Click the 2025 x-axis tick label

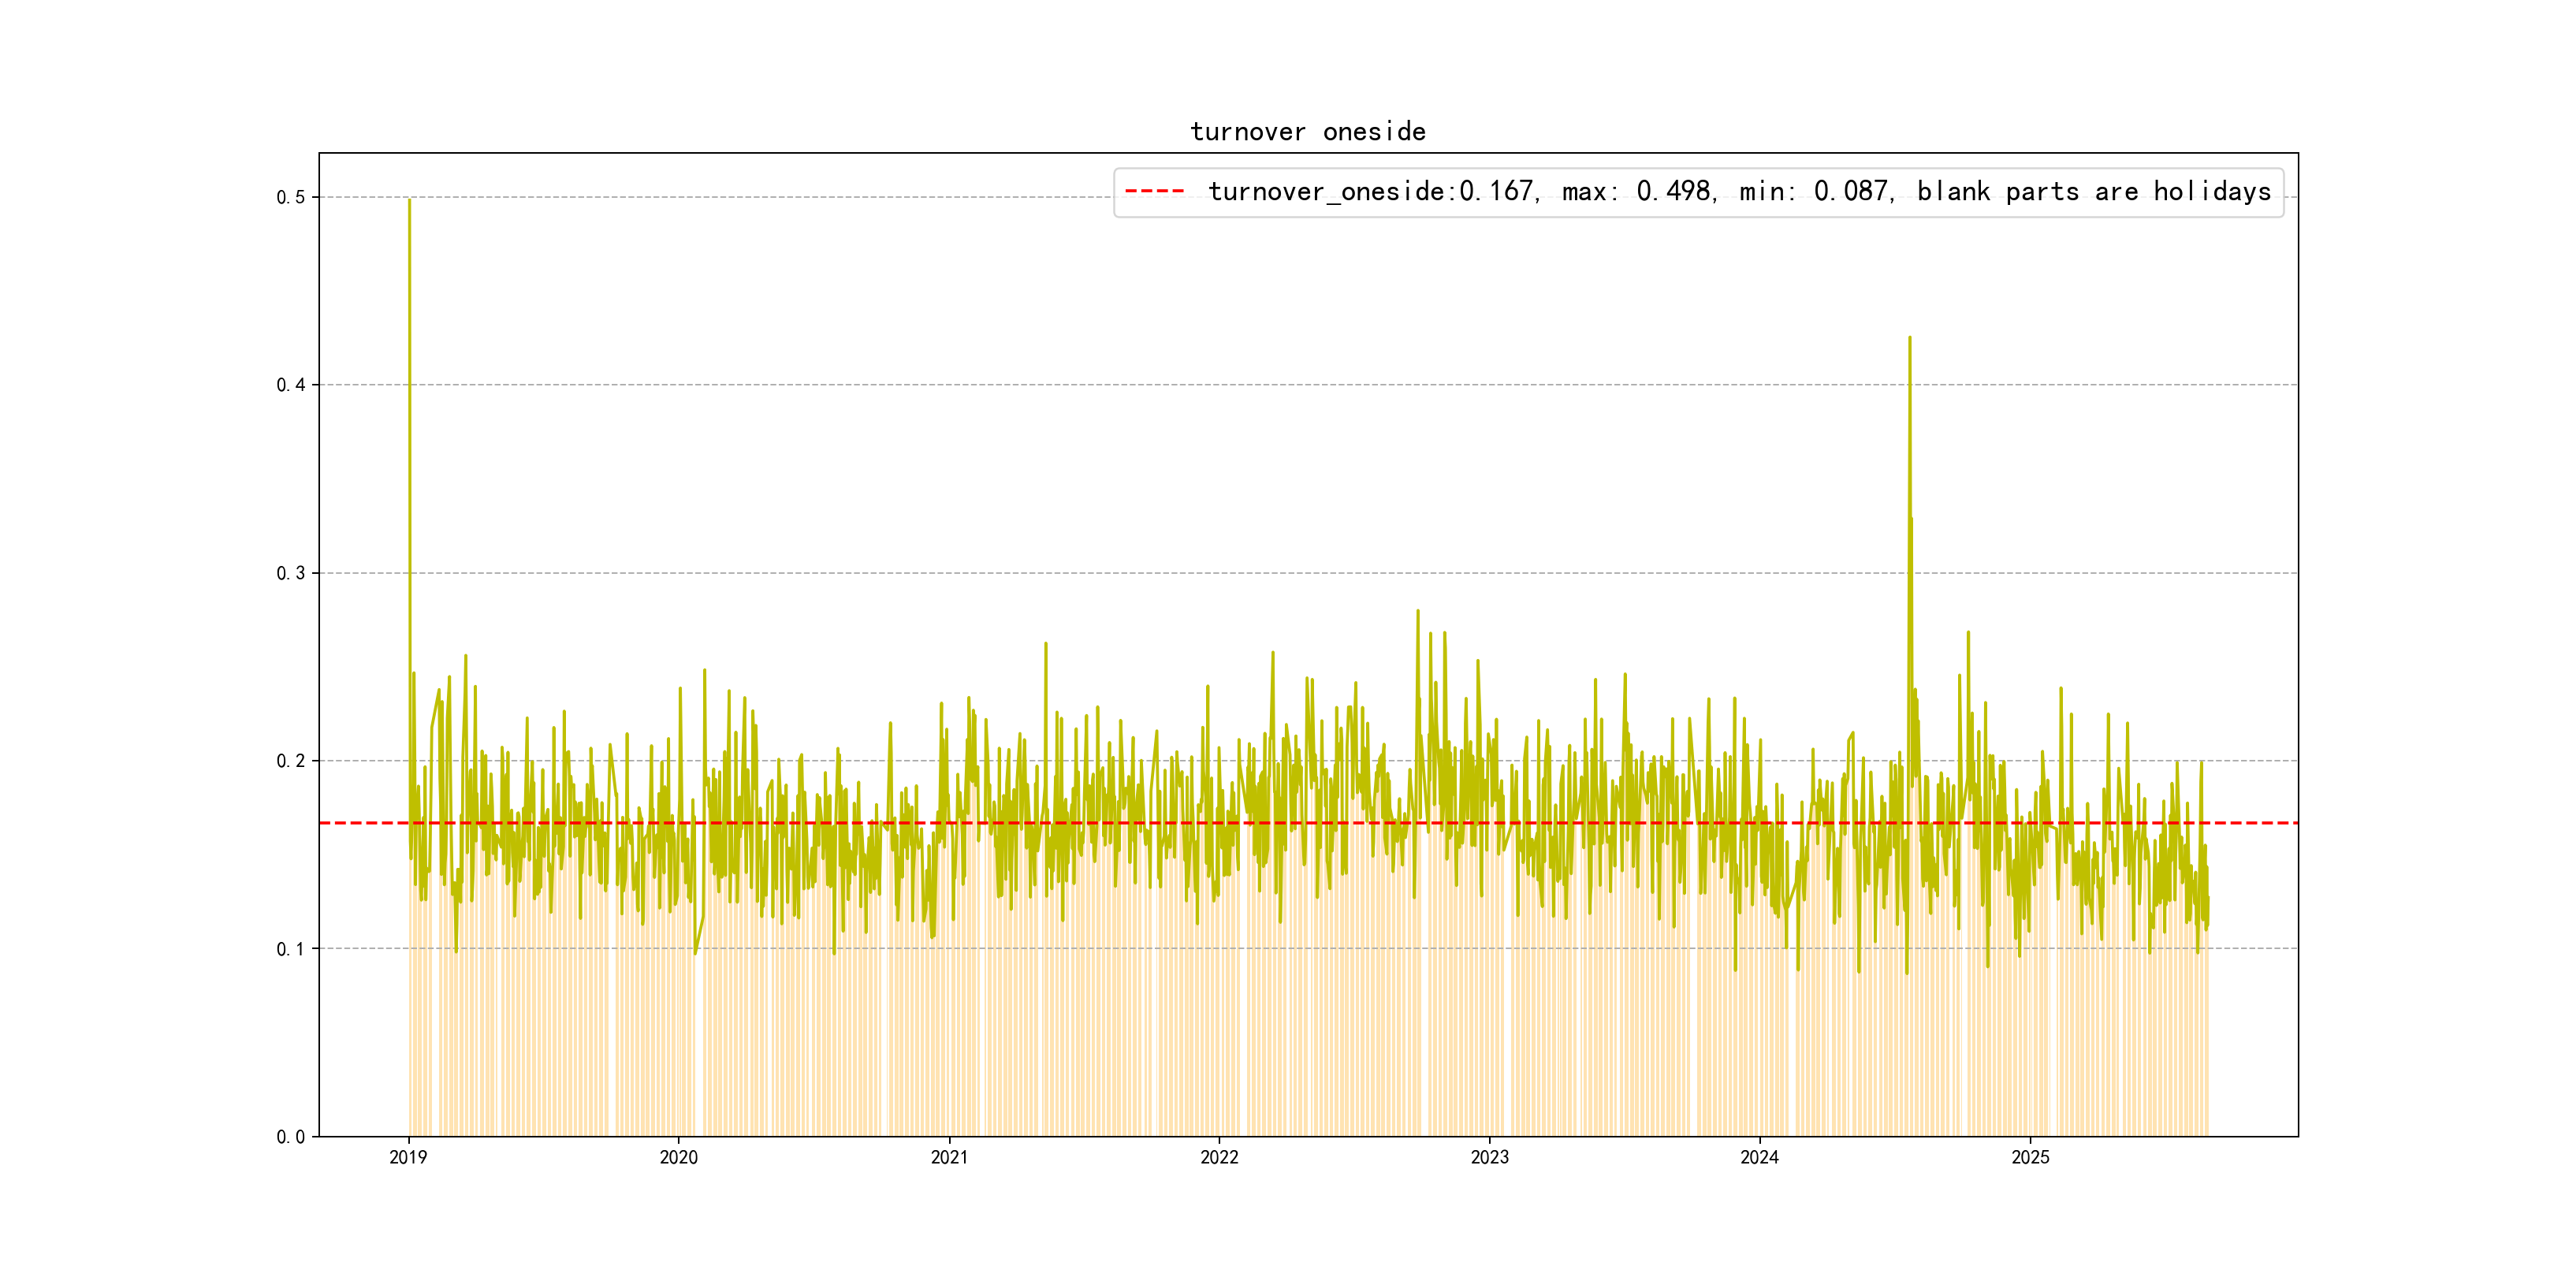2030,1157
